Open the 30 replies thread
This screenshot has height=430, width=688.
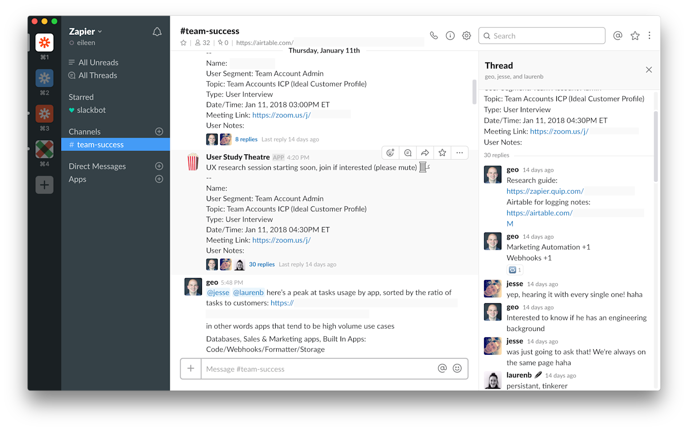pos(262,264)
